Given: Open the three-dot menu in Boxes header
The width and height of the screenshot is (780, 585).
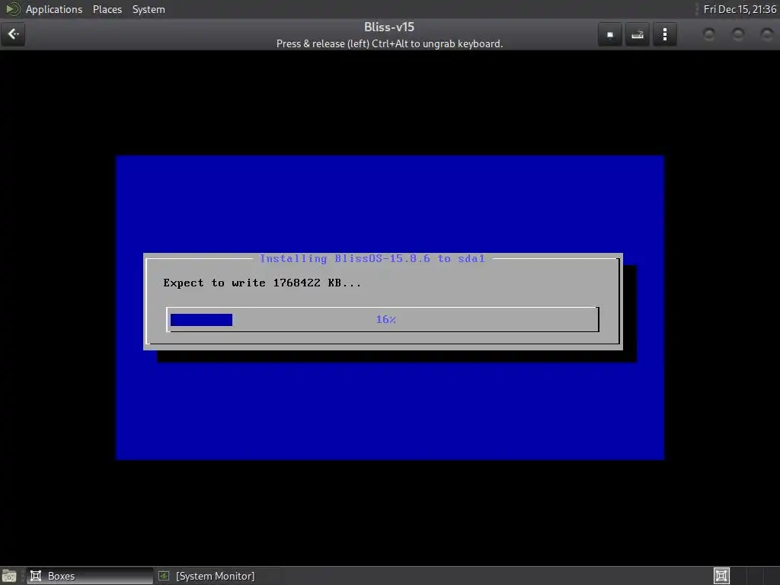Looking at the screenshot, I should (664, 35).
